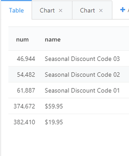Click the blue plus add icon
129x156 pixels.
[x=123, y=10]
